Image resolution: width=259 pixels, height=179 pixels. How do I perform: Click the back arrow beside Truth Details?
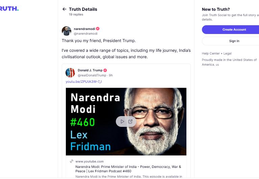pos(64,9)
